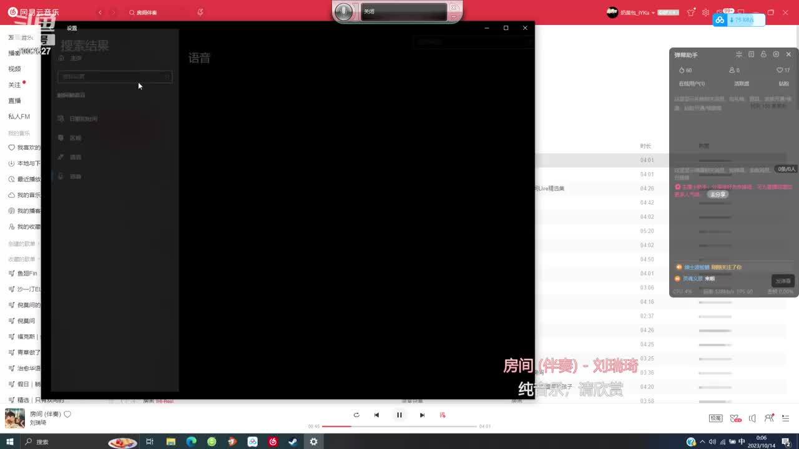Toggle the loop playback mode icon
The height and width of the screenshot is (449, 799).
tap(356, 415)
